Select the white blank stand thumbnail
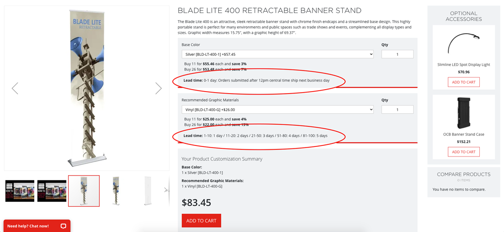The width and height of the screenshot is (504, 232). [x=148, y=191]
